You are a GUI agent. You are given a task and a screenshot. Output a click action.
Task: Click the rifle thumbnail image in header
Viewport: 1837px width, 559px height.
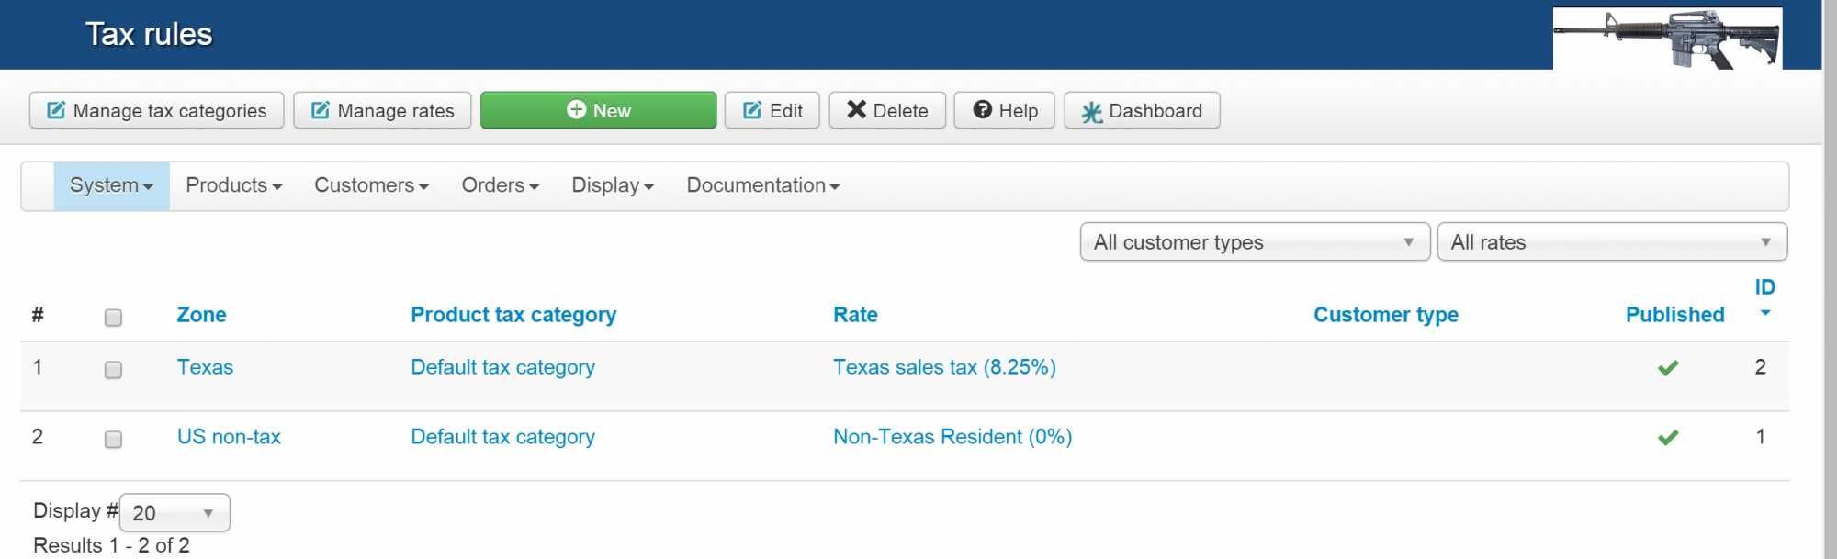(1667, 38)
